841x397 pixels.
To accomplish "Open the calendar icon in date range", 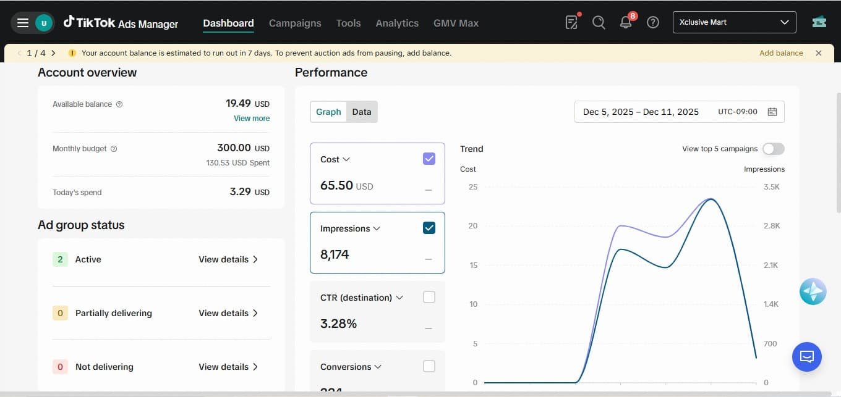I will [772, 112].
